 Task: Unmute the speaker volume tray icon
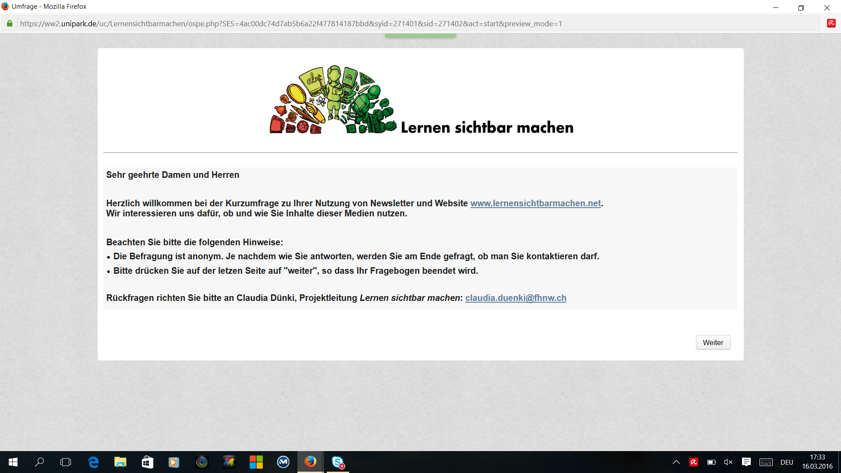728,462
